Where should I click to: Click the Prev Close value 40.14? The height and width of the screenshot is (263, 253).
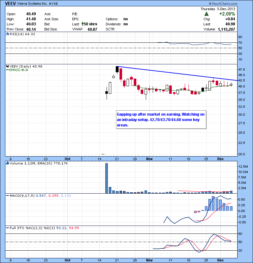click(x=31, y=29)
